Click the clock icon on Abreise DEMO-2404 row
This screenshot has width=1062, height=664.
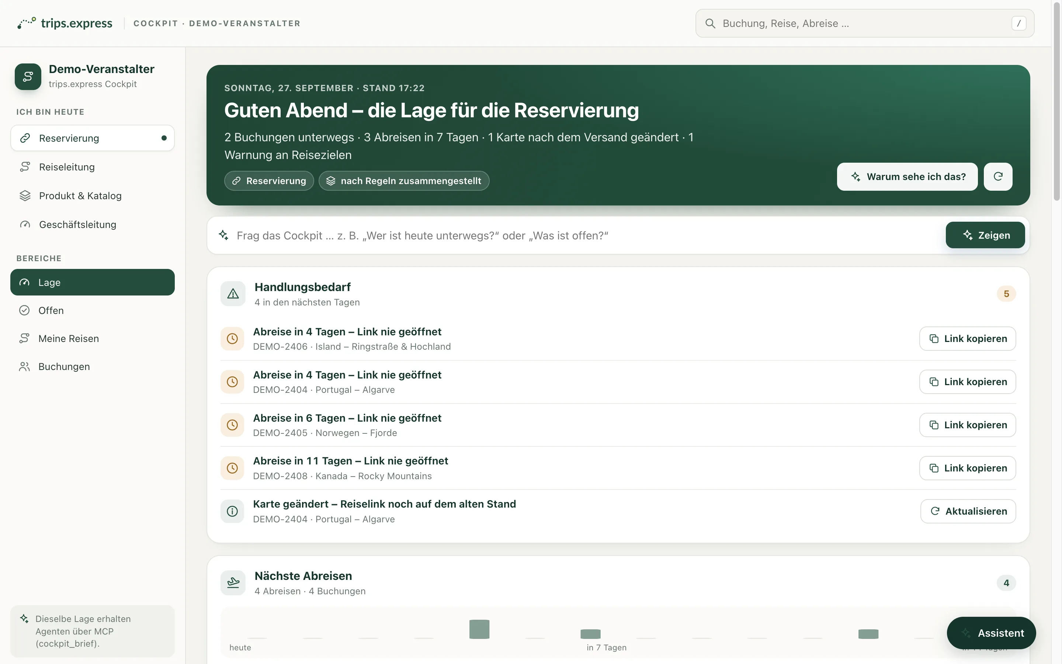click(232, 382)
